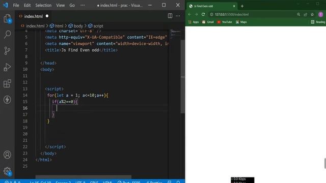
Task: Click html in the breadcrumb
Action: [59, 26]
